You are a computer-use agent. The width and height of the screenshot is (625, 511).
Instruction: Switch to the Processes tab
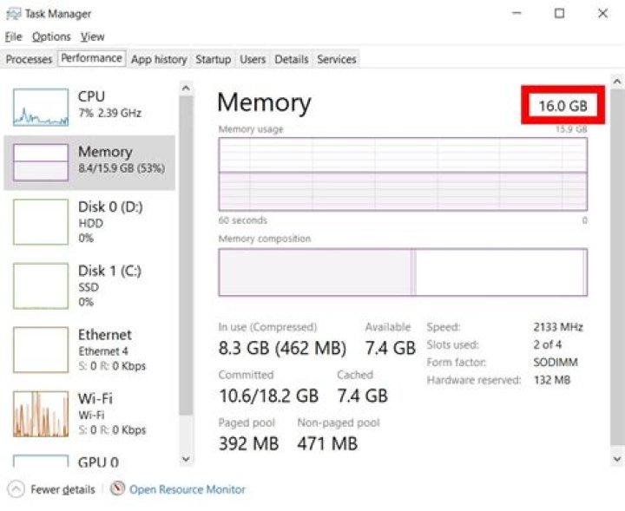[29, 59]
